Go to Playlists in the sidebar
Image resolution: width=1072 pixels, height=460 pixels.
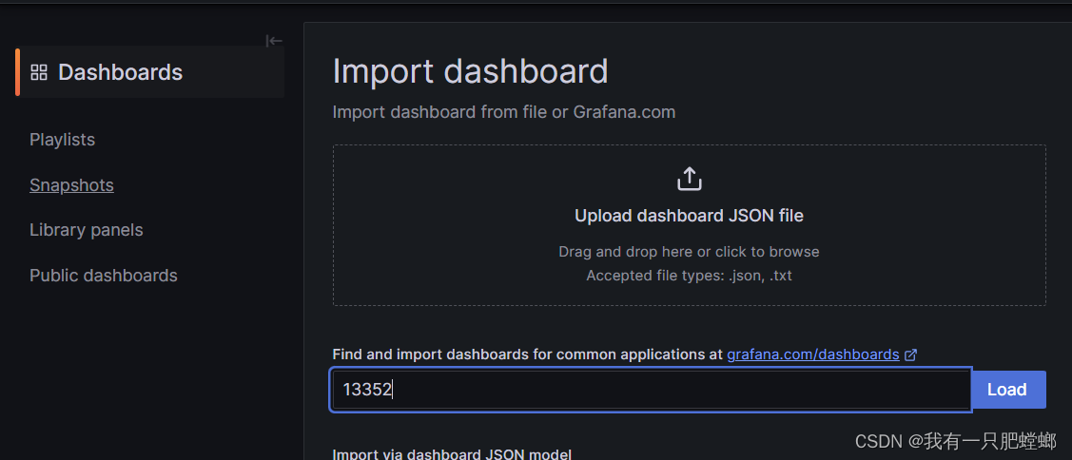pyautogui.click(x=62, y=140)
